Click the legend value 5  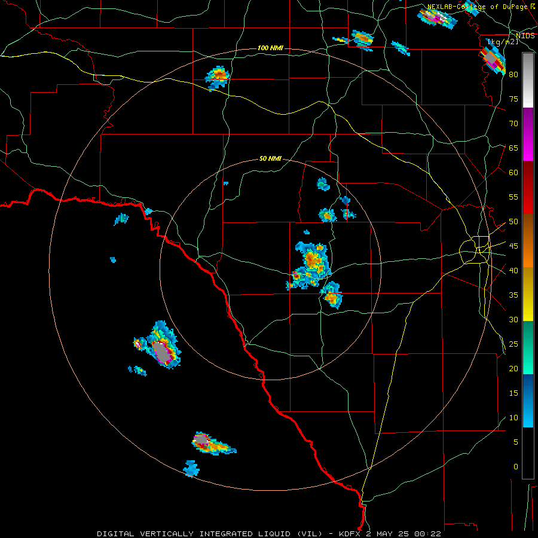point(516,442)
